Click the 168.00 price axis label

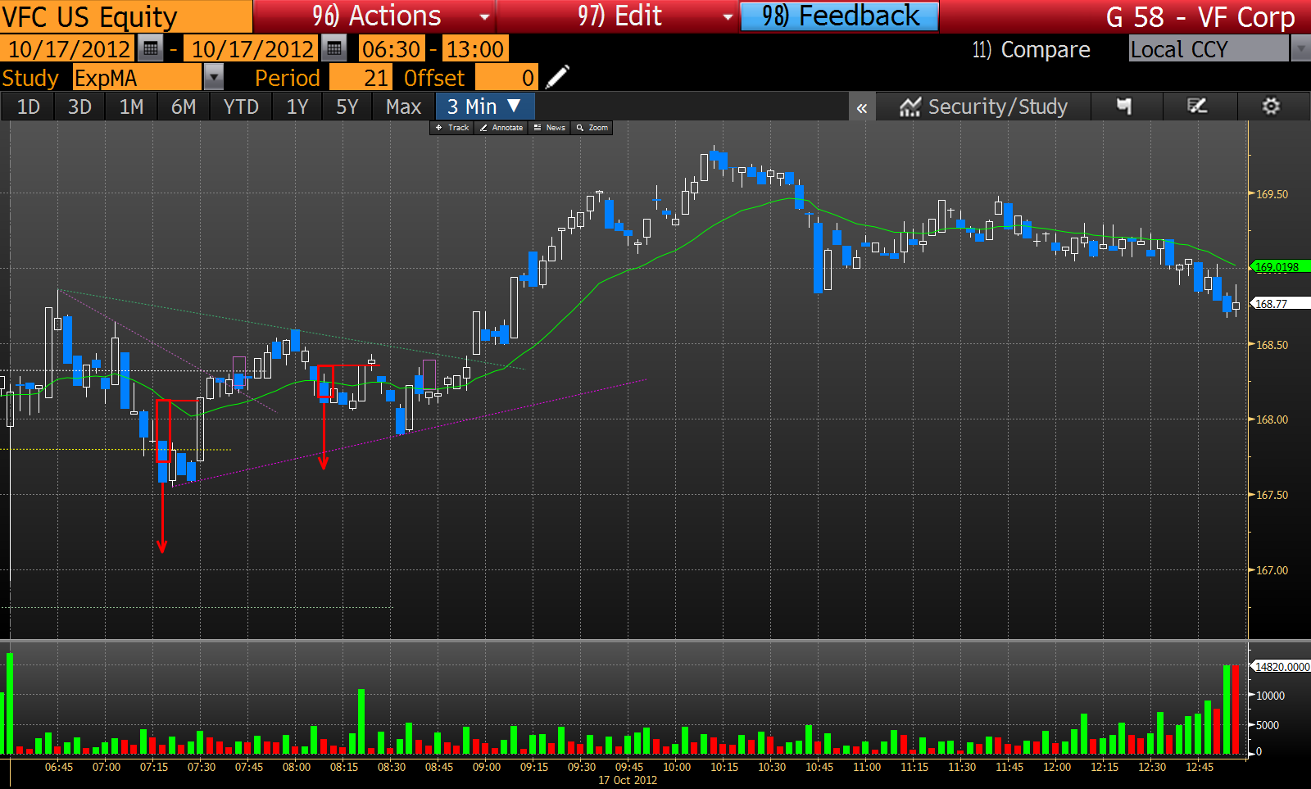1272,419
